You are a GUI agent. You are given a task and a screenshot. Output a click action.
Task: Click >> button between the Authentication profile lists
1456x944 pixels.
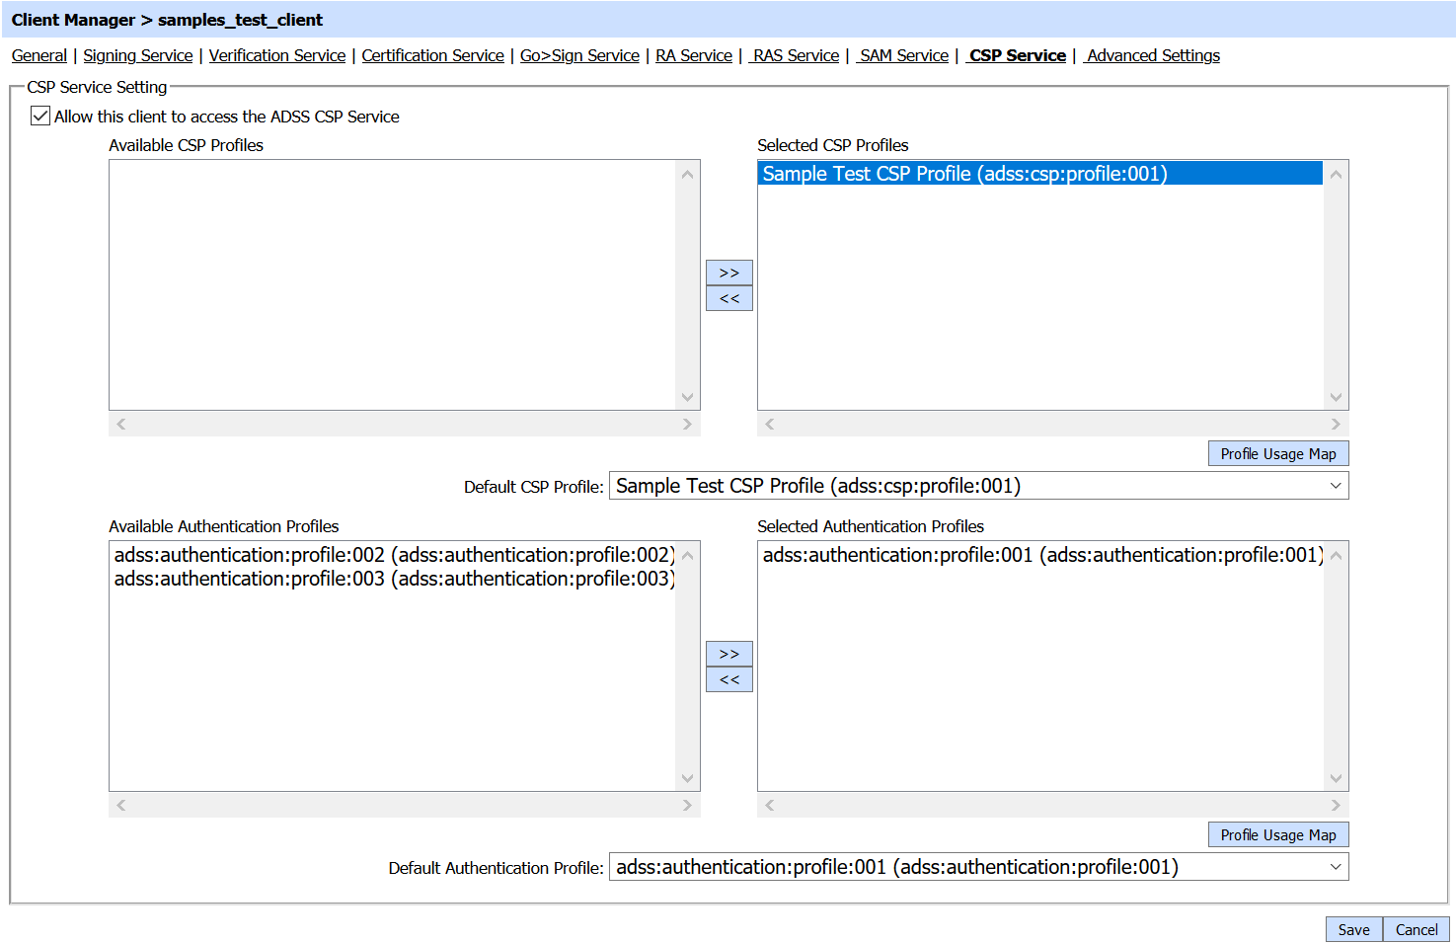(728, 654)
